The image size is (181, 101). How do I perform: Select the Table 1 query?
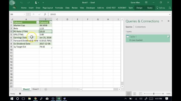click(x=148, y=38)
